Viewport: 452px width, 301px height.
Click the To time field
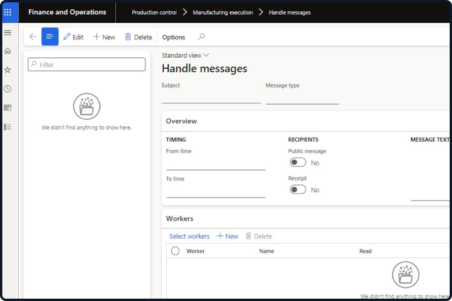click(x=215, y=192)
